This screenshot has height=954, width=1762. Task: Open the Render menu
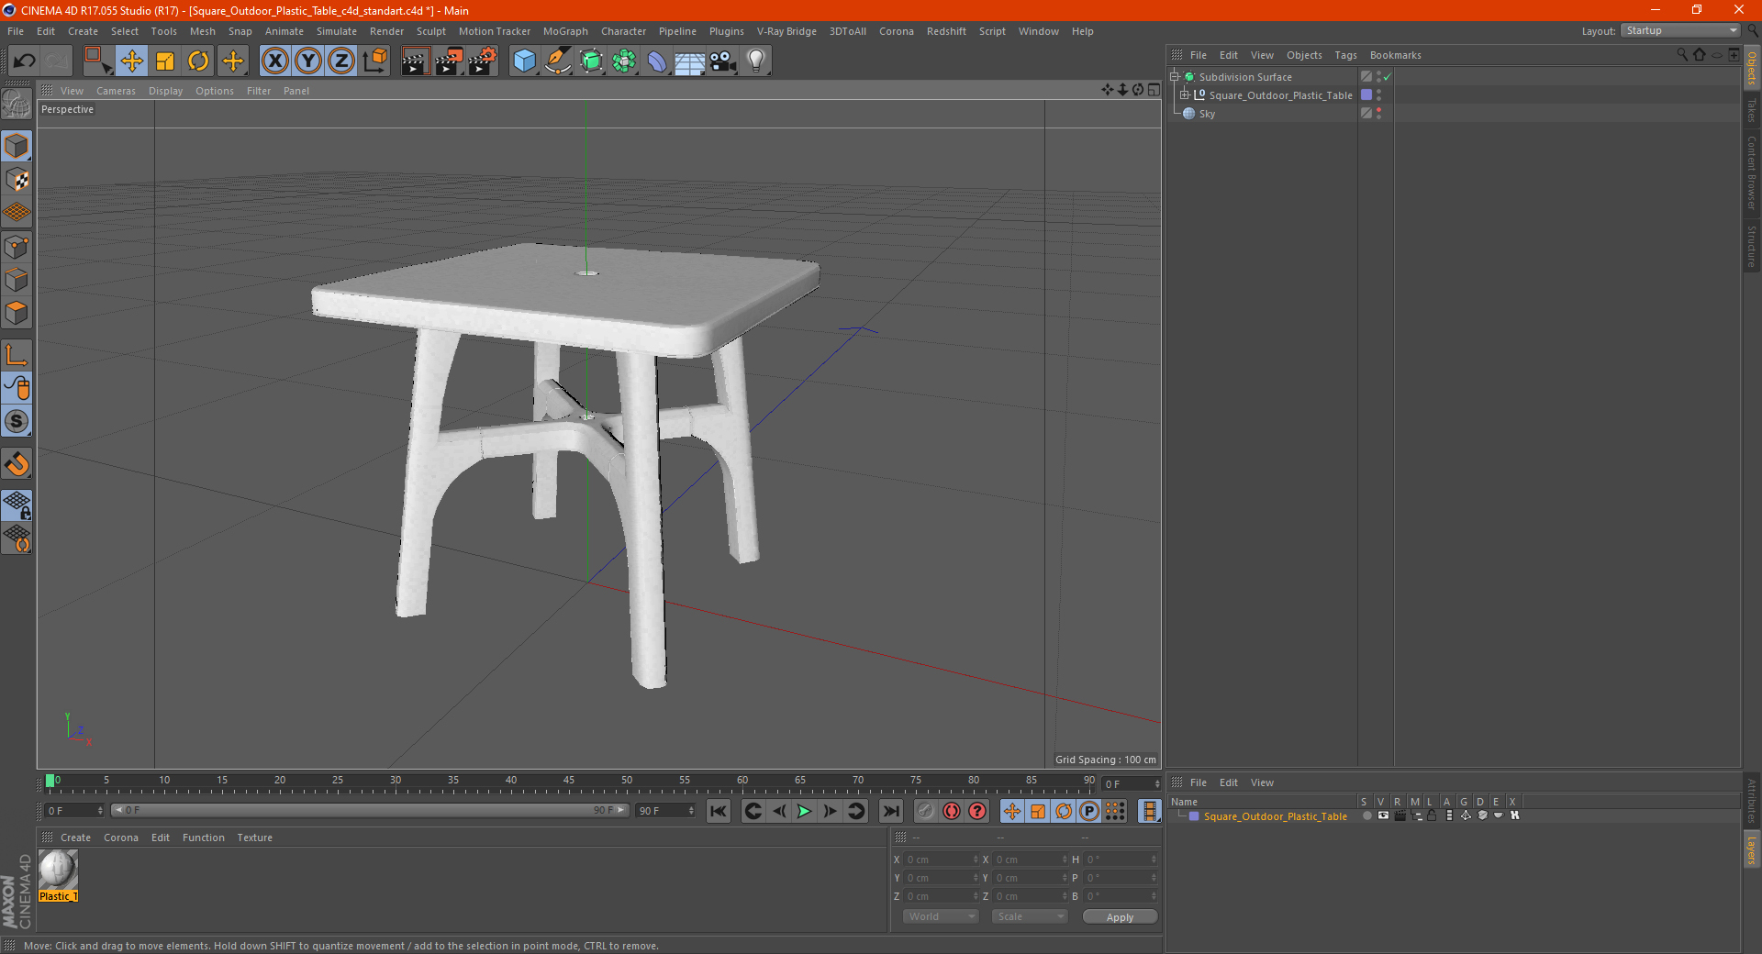(386, 31)
